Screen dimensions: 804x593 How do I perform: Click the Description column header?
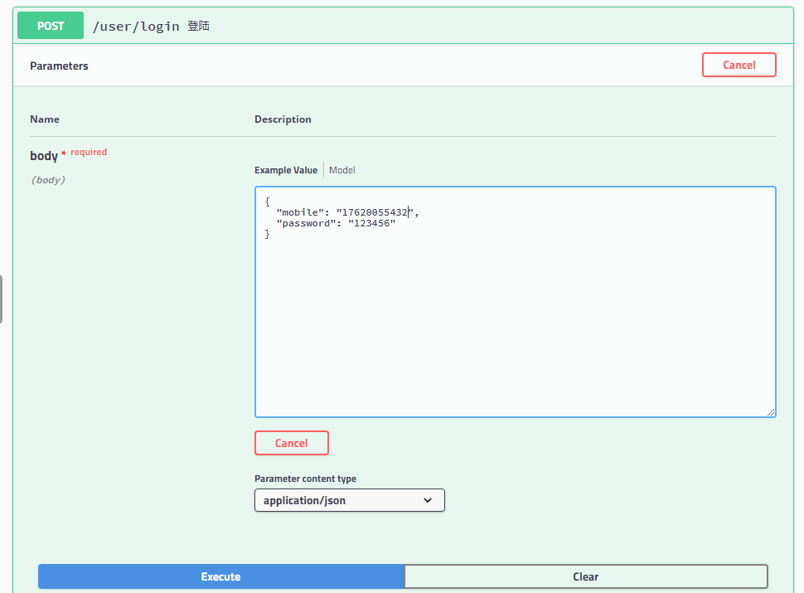[x=283, y=119]
